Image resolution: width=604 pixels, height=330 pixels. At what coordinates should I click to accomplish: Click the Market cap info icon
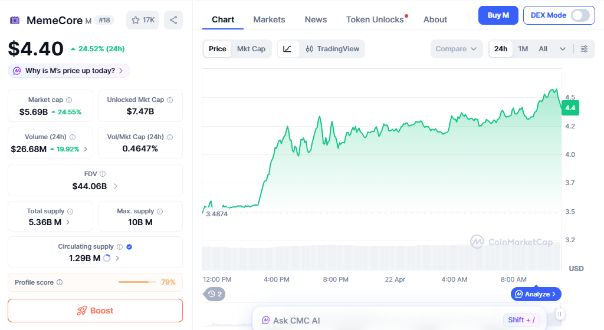click(69, 100)
